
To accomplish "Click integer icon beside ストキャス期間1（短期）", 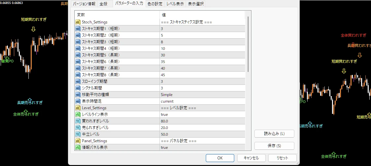I will [x=78, y=29].
